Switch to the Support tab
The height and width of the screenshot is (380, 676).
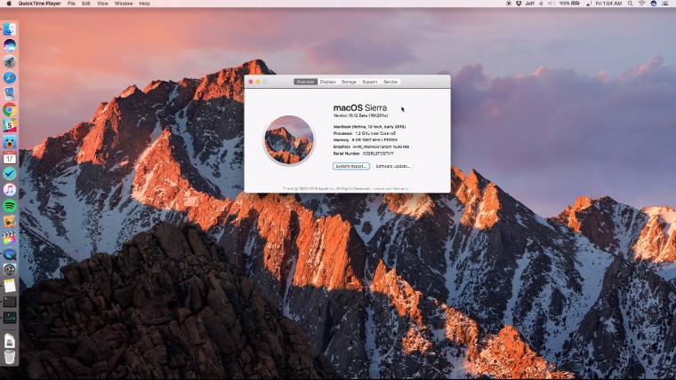[x=369, y=82]
